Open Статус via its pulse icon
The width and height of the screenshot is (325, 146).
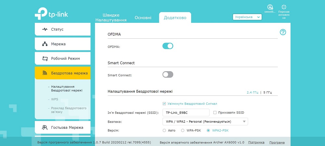[x=45, y=29]
